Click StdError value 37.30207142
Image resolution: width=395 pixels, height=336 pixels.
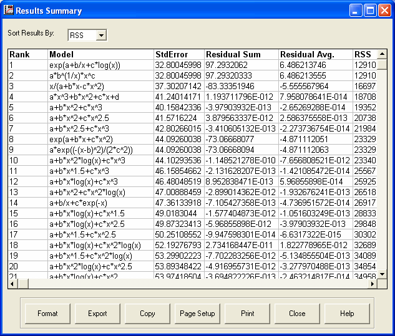click(x=178, y=86)
